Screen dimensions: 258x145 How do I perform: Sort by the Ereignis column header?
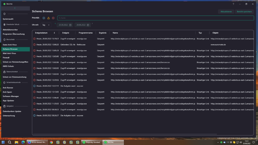(66, 33)
